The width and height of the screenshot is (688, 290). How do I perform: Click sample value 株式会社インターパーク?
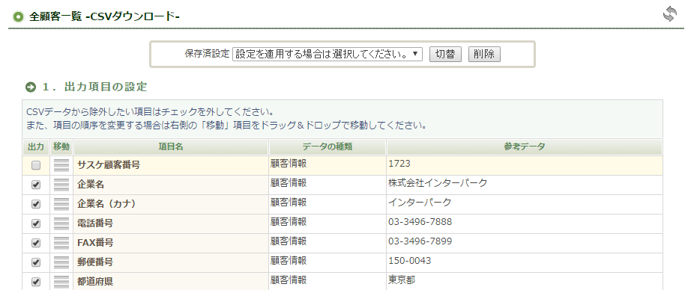click(438, 183)
